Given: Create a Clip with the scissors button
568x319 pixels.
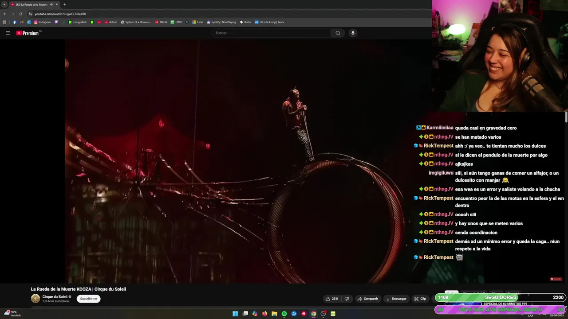Looking at the screenshot, I should coord(420,299).
